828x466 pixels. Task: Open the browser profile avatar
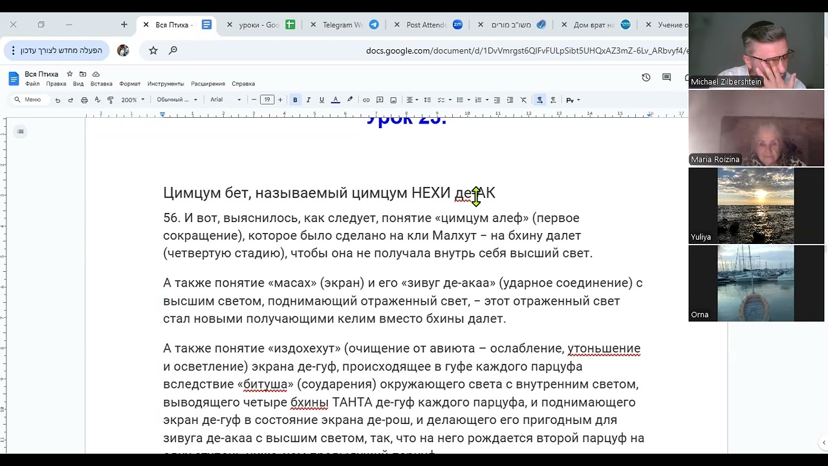point(123,50)
